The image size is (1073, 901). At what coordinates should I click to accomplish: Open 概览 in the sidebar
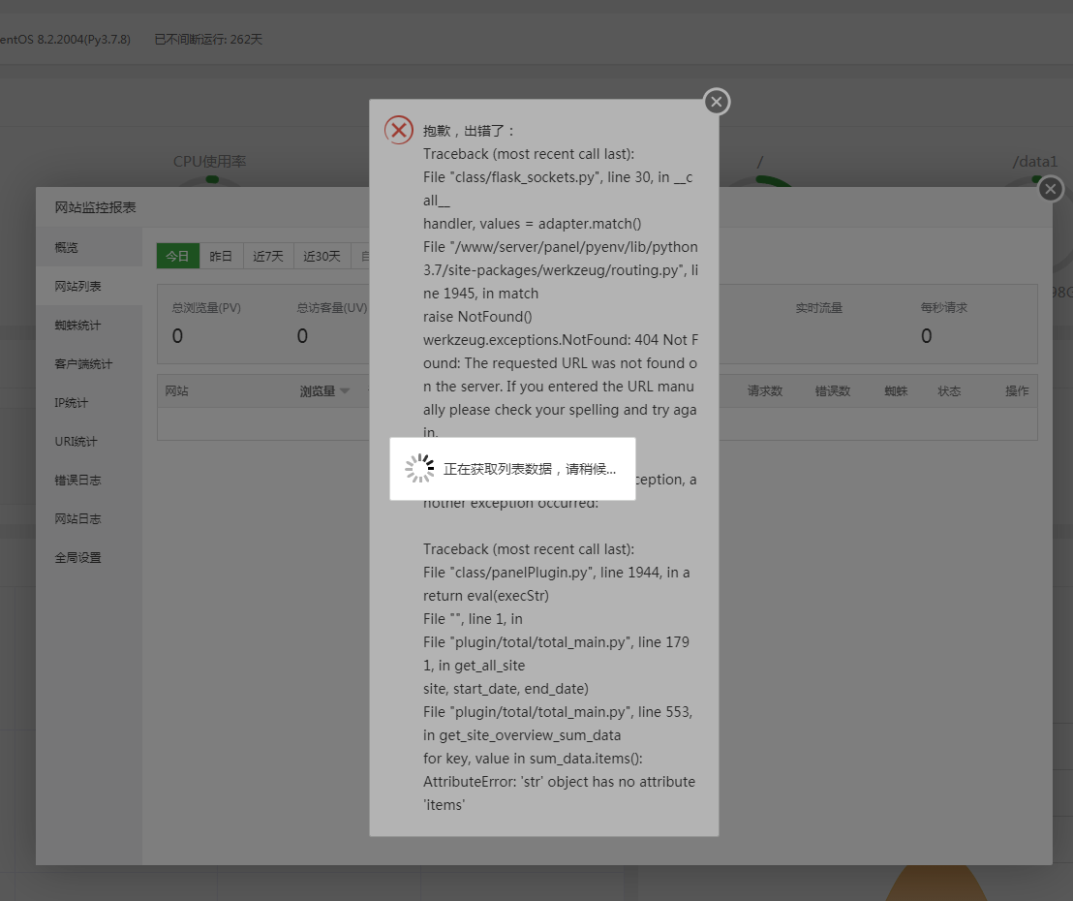pyautogui.click(x=89, y=247)
